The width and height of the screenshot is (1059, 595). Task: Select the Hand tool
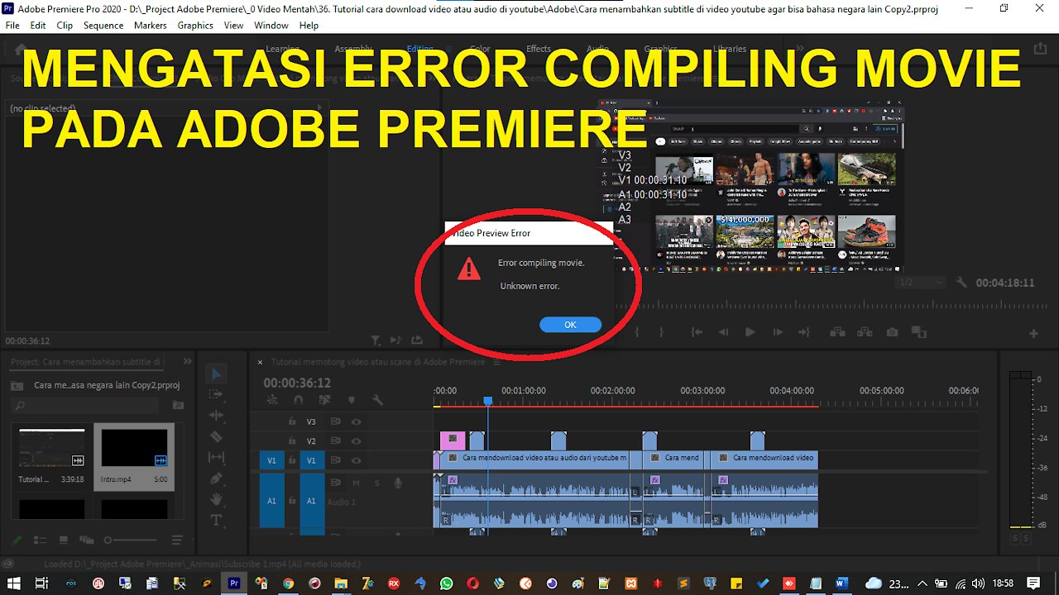pyautogui.click(x=216, y=499)
